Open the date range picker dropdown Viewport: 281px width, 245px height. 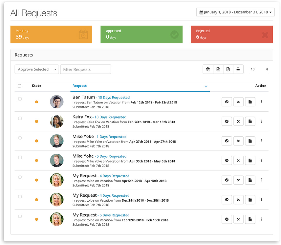click(x=235, y=12)
